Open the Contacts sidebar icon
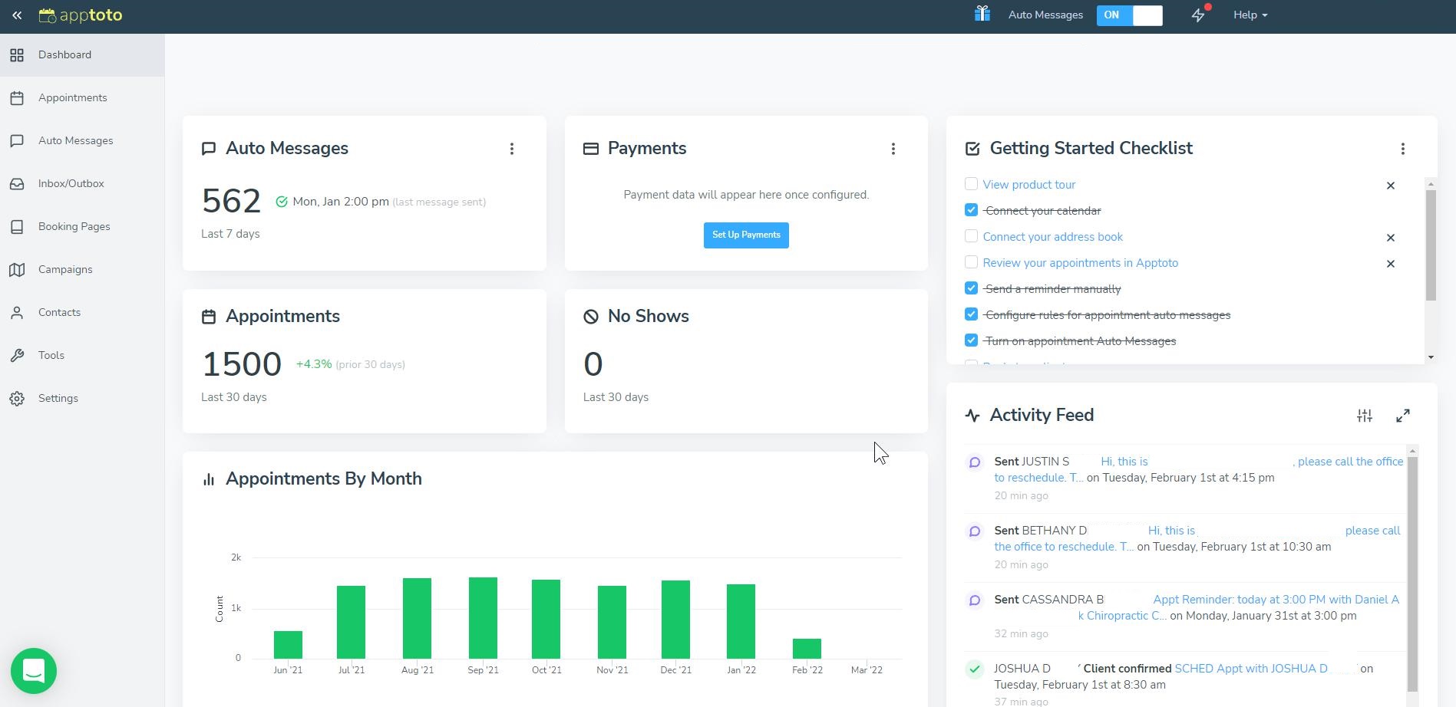Image resolution: width=1456 pixels, height=707 pixels. tap(18, 312)
